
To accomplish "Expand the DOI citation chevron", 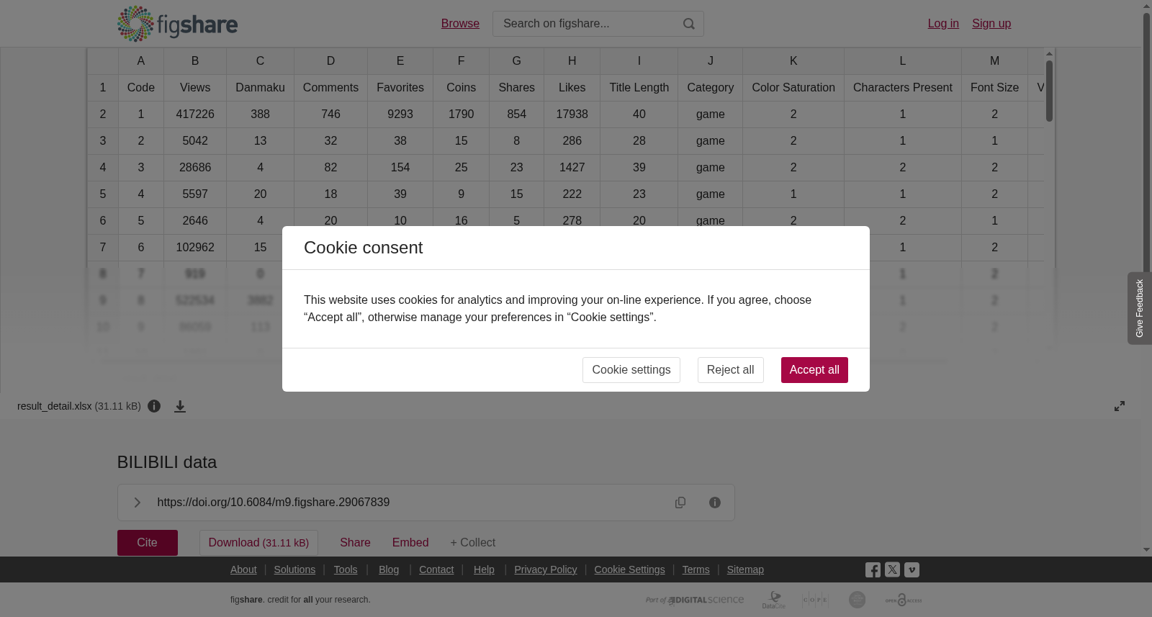I will 137,503.
